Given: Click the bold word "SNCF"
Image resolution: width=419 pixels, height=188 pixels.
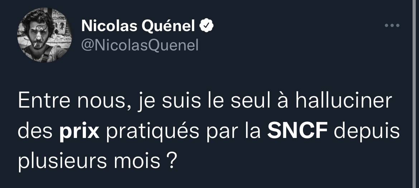Looking at the screenshot, I should pos(298,132).
